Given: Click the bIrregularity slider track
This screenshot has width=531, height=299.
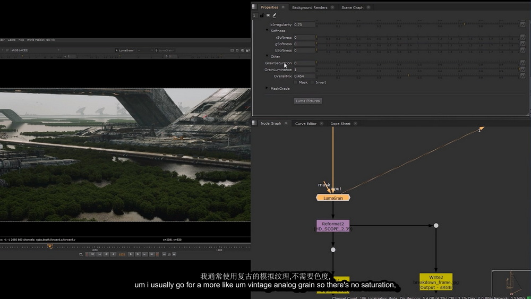Looking at the screenshot, I should coord(417,24).
